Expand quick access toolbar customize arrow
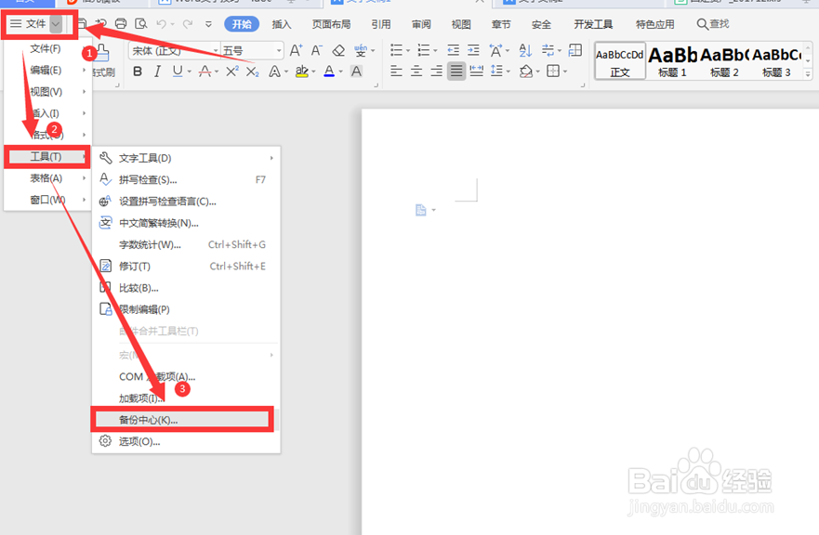 click(x=208, y=24)
